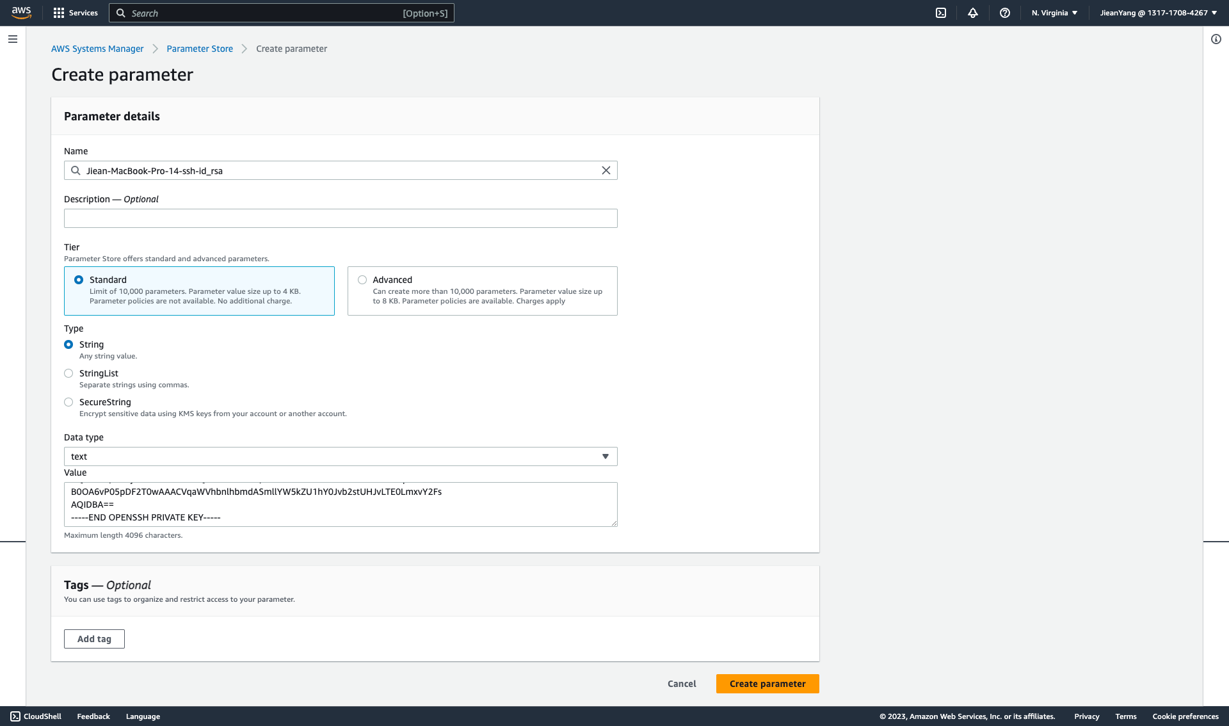The image size is (1229, 726).
Task: Open Language in the footer
Action: click(x=143, y=716)
